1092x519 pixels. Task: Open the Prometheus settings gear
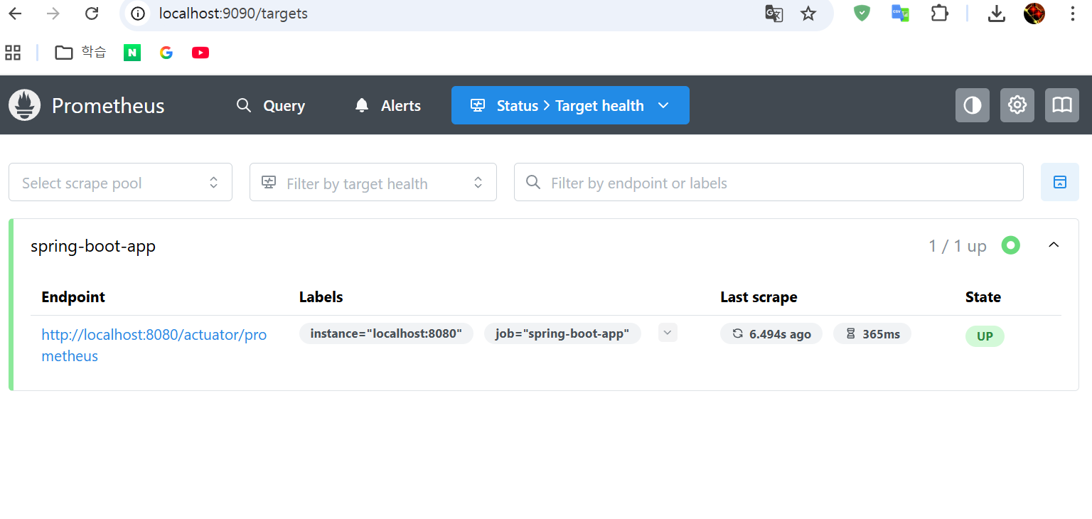coord(1017,105)
